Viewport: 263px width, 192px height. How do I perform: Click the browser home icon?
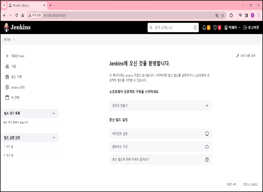[x=23, y=15]
